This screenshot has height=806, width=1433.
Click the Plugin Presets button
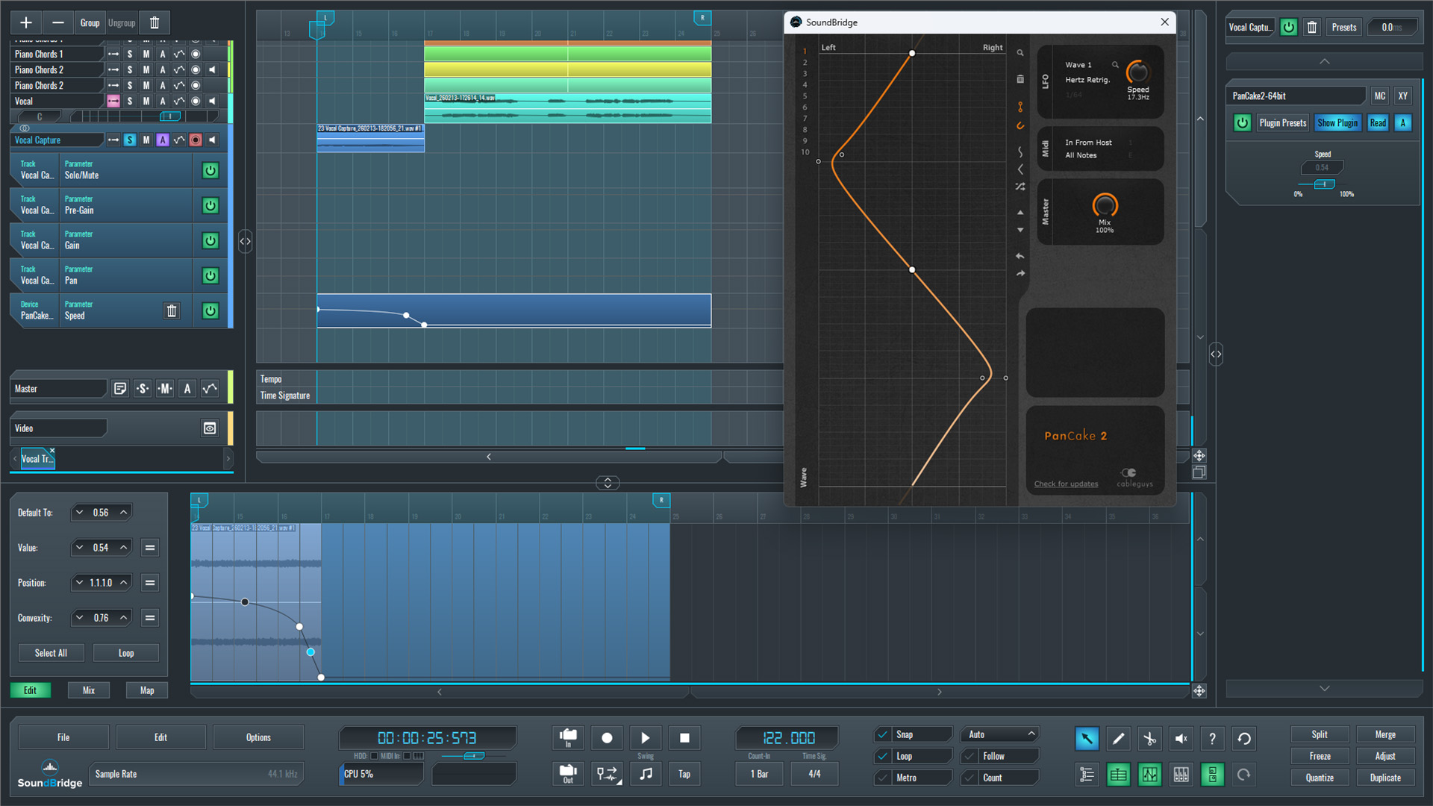point(1283,123)
